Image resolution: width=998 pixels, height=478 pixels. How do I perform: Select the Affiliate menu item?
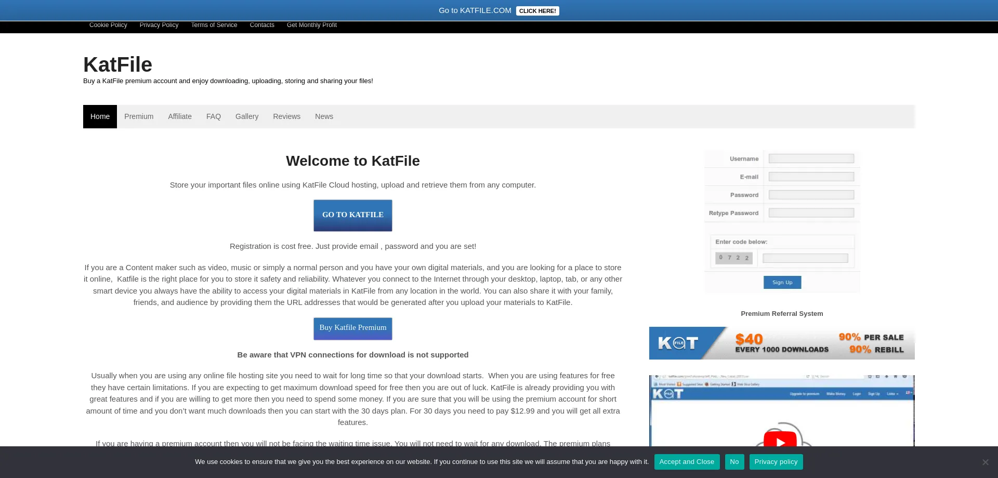pos(180,116)
